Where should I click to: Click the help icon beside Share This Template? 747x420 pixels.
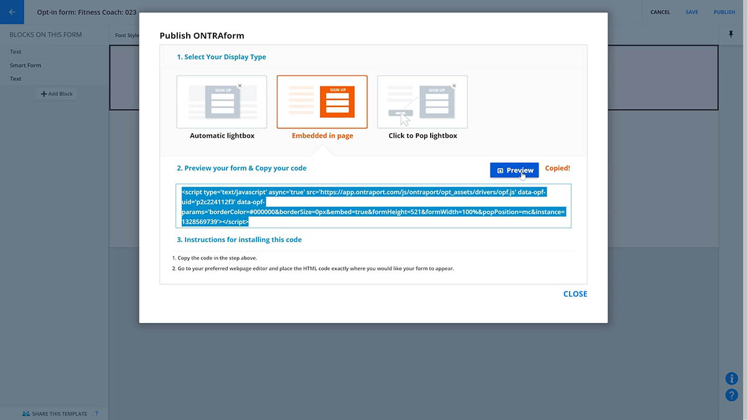tap(96, 414)
